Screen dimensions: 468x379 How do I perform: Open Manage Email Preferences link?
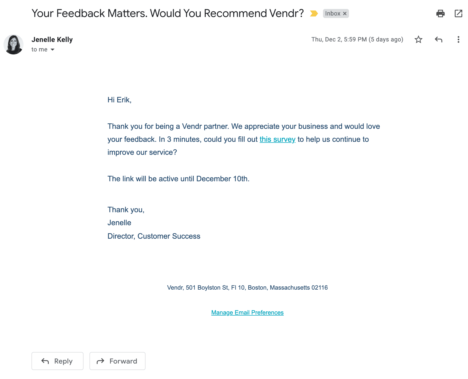247,312
